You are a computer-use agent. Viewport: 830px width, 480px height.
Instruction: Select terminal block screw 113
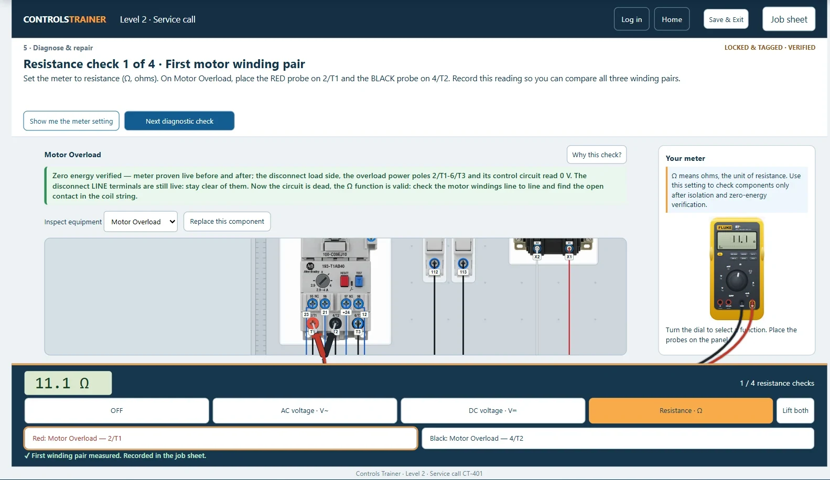click(463, 263)
